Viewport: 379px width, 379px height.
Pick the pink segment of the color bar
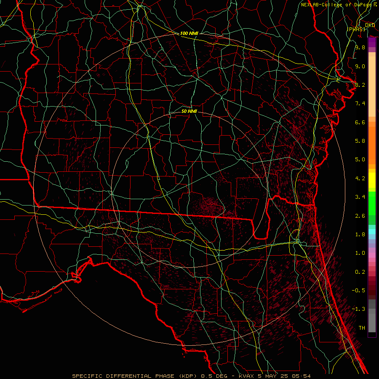[372, 255]
